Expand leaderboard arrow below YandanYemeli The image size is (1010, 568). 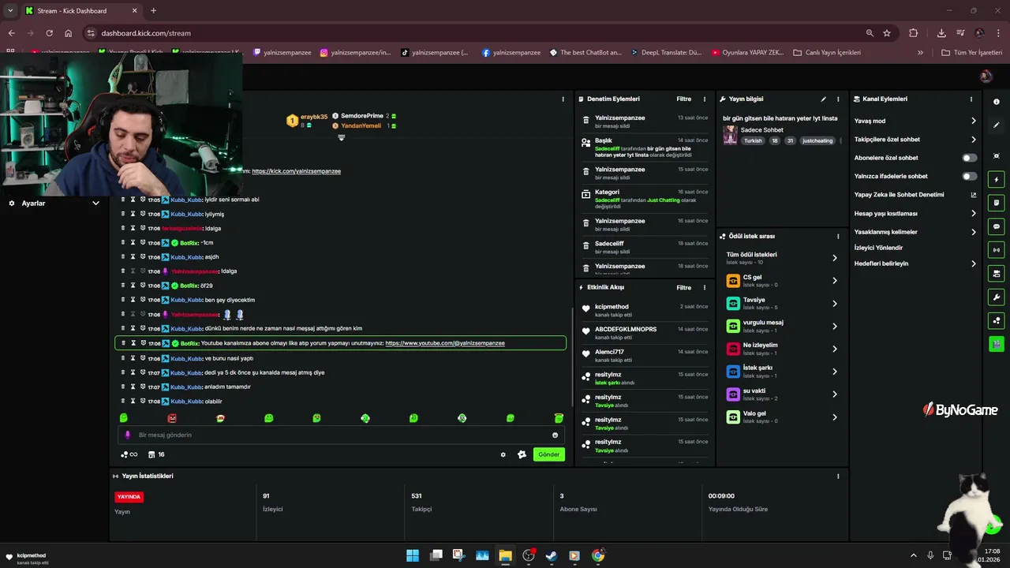[342, 138]
